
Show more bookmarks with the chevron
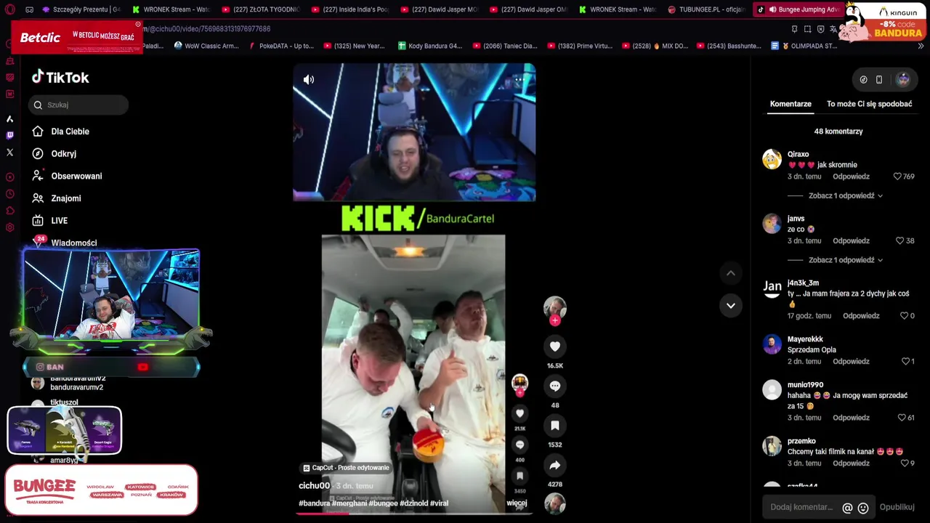pos(921,46)
